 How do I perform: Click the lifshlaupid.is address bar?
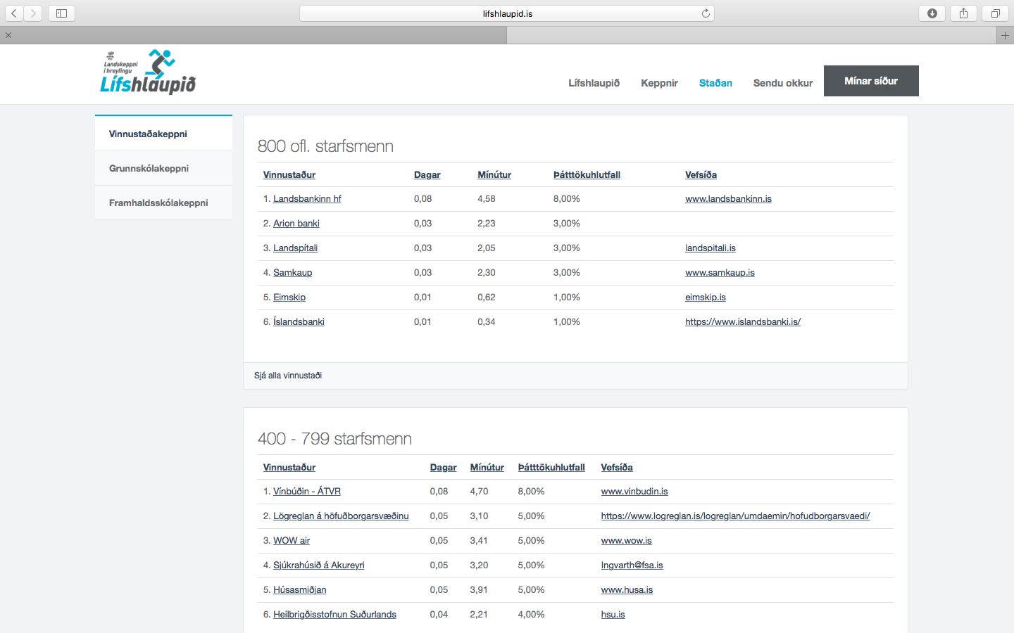(507, 13)
